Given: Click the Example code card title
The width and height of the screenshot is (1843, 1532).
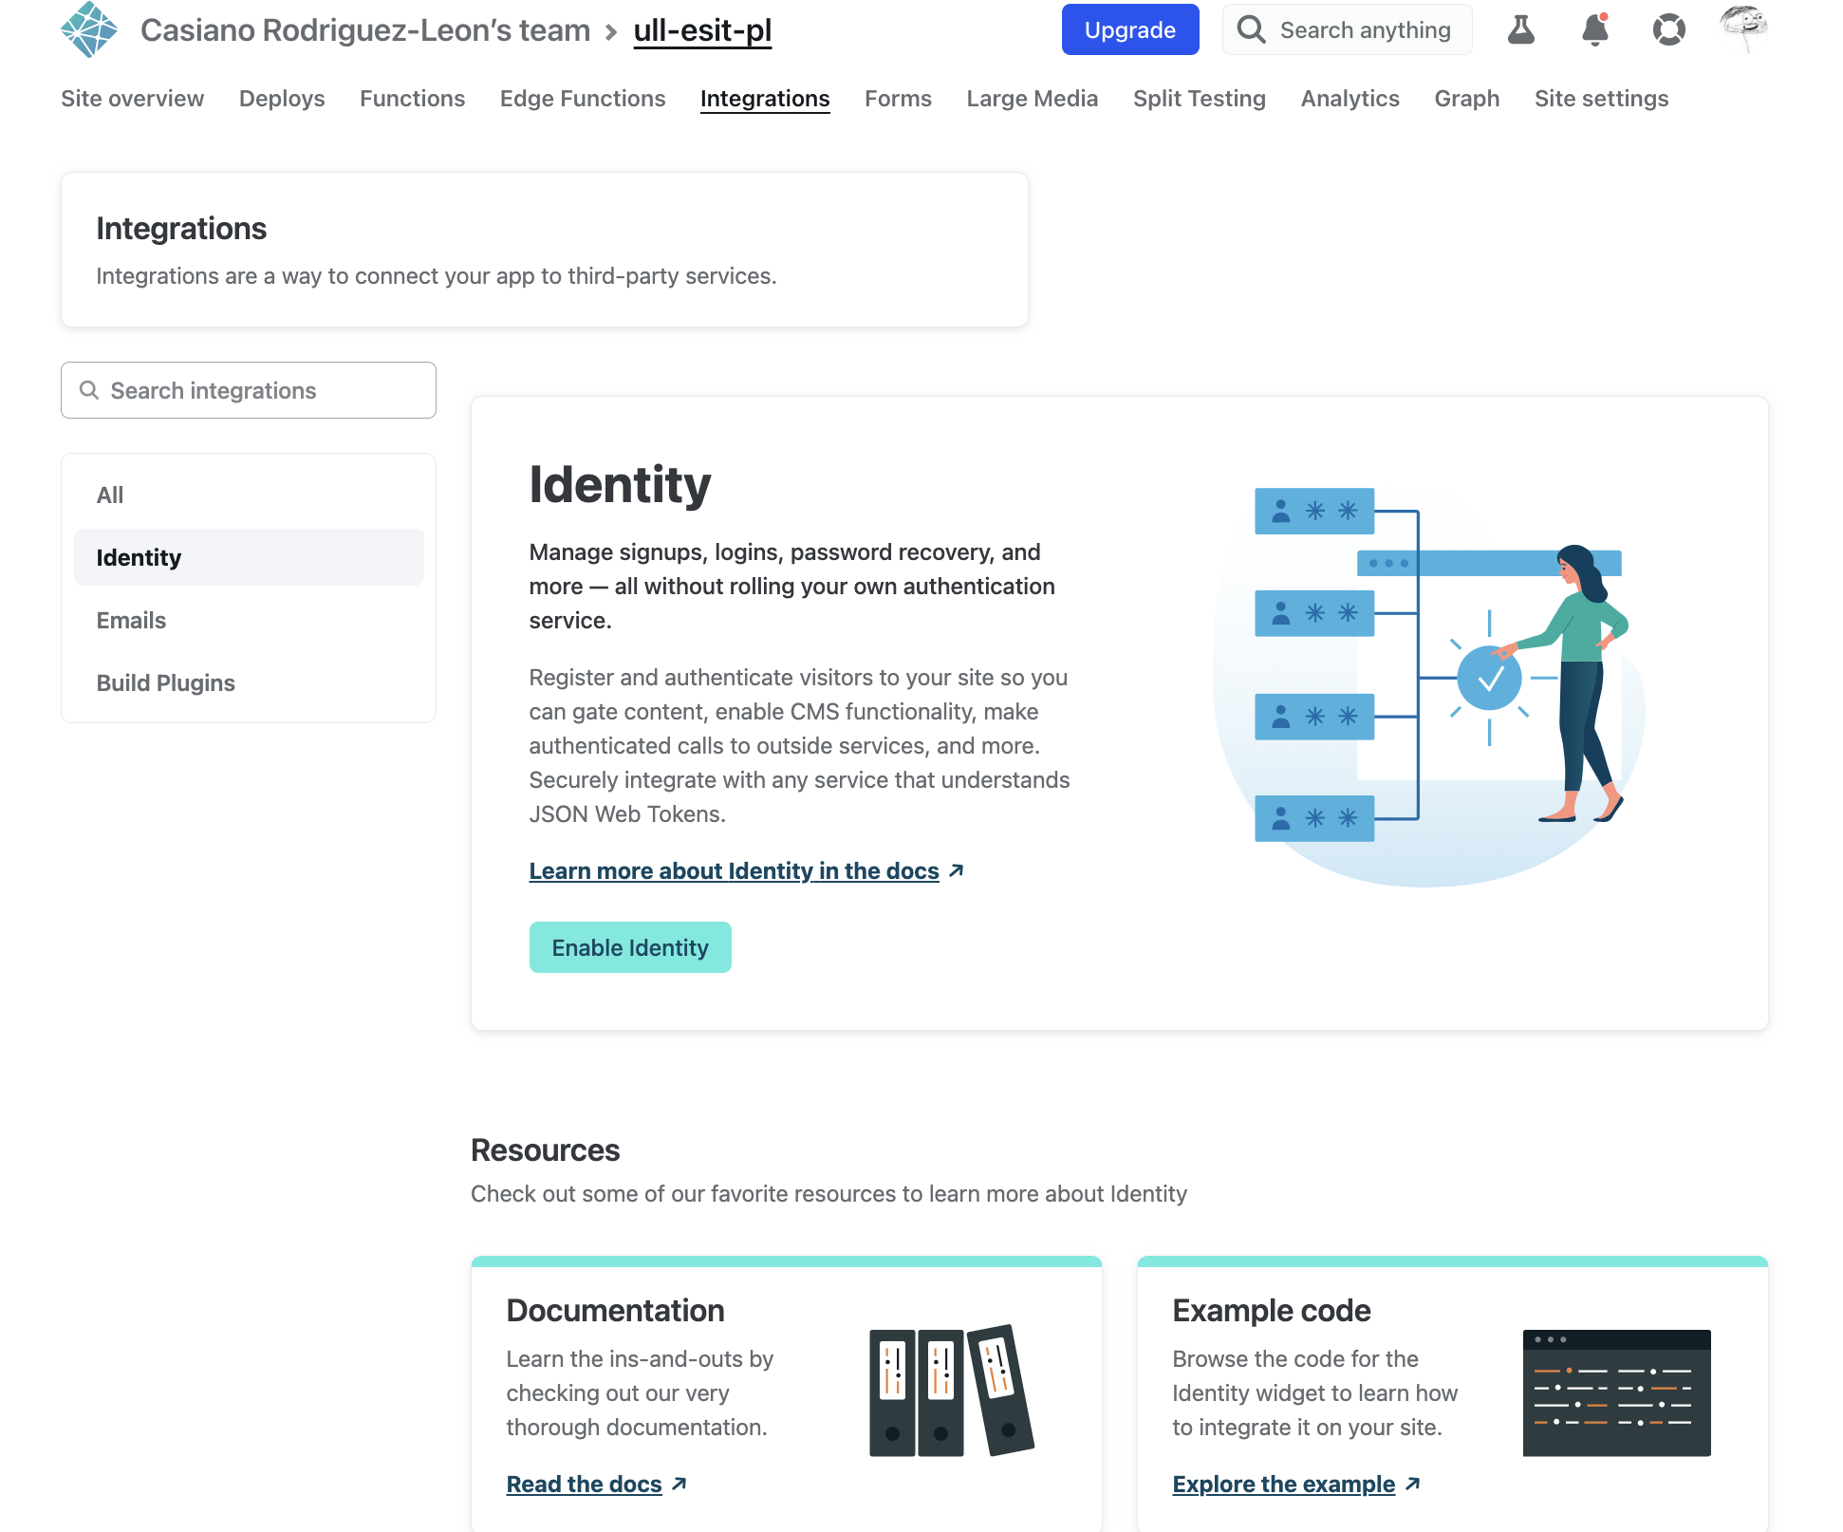Looking at the screenshot, I should 1271,1310.
